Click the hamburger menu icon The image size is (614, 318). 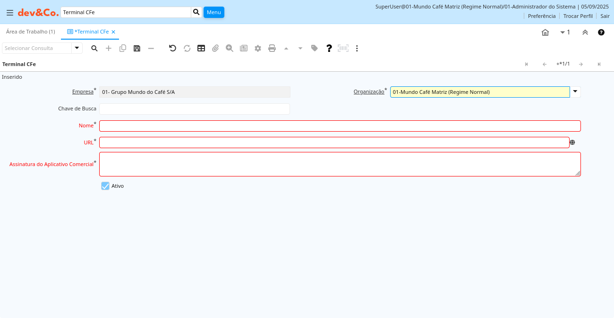click(9, 13)
